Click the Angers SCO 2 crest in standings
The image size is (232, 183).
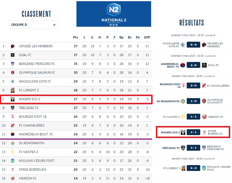tap(13, 99)
